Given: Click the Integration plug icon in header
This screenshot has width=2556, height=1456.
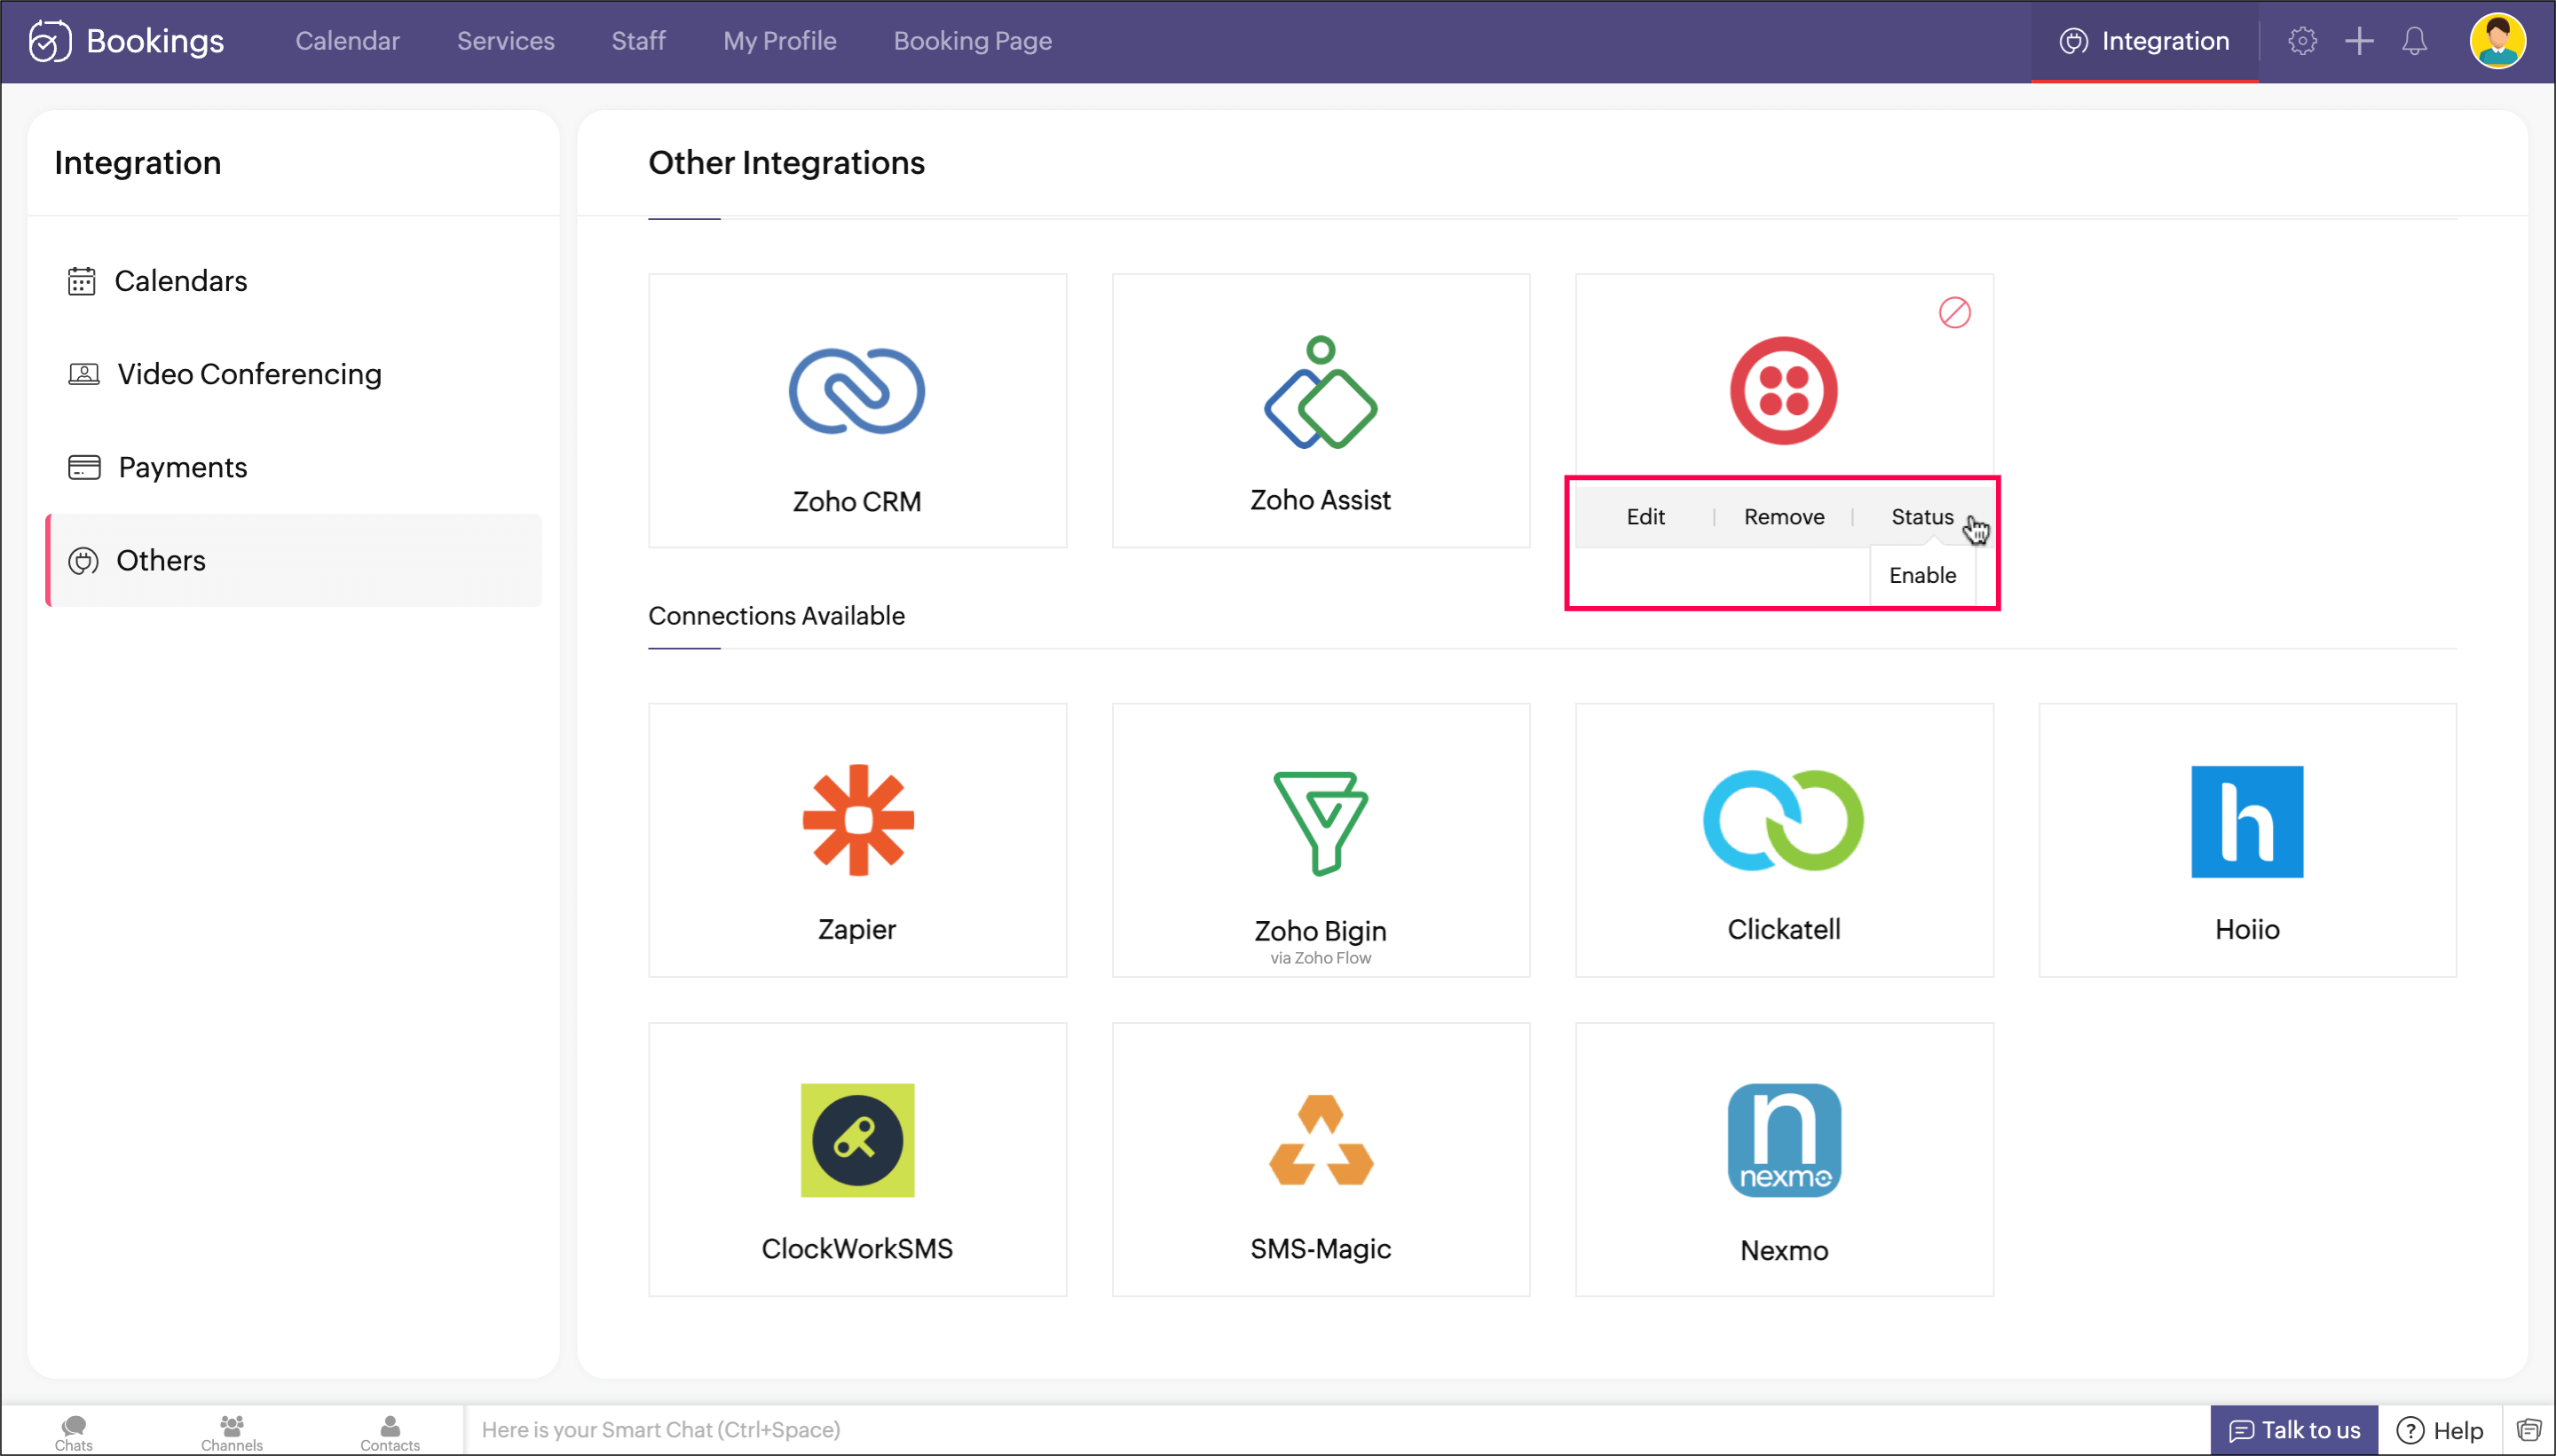Looking at the screenshot, I should point(2073,41).
